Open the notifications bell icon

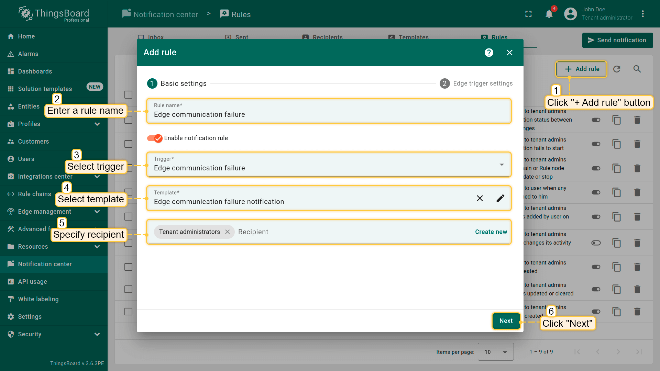549,14
